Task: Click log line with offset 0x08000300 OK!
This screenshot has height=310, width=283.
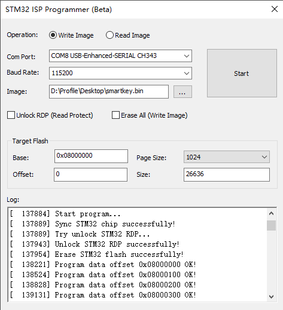Action: [103, 295]
